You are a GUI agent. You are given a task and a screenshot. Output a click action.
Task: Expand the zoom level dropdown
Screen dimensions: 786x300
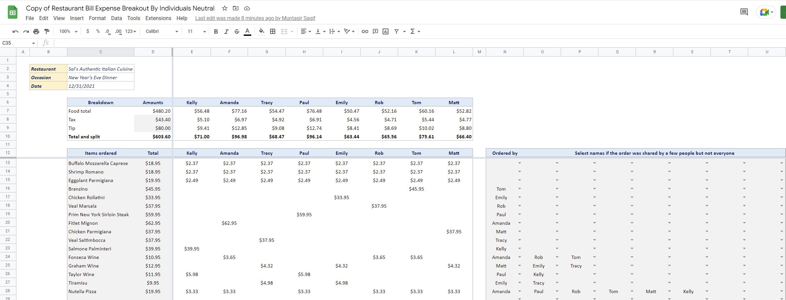click(x=77, y=31)
